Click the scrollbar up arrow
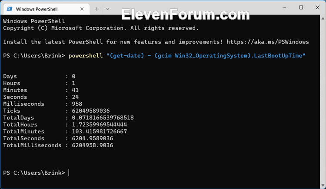This screenshot has width=326, height=189. point(323,18)
